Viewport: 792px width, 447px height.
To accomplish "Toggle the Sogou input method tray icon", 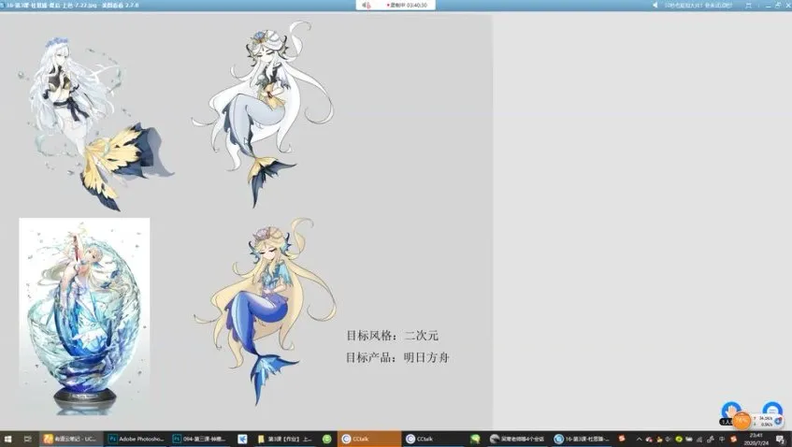I will [621, 439].
